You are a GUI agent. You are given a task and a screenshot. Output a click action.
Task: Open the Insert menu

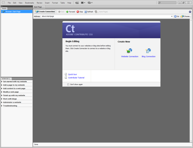[47, 3]
